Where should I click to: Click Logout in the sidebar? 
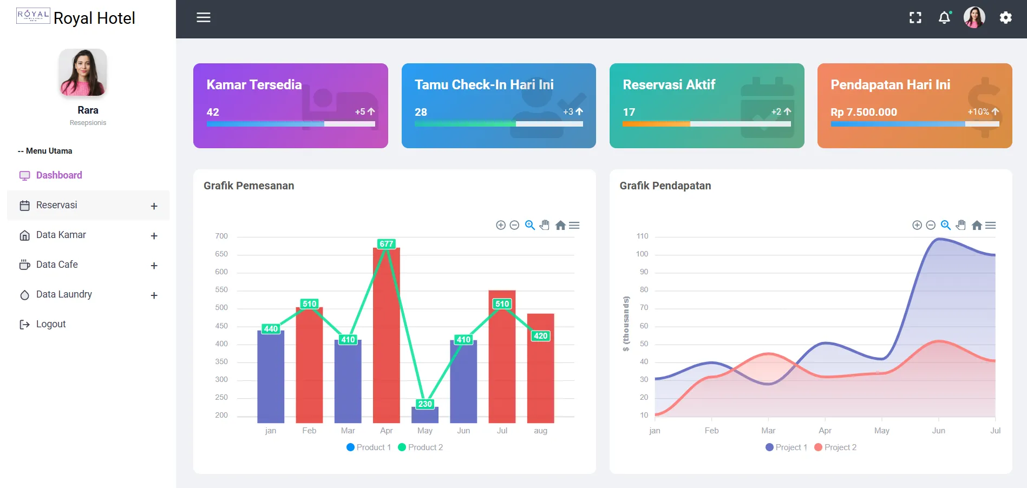click(x=50, y=324)
